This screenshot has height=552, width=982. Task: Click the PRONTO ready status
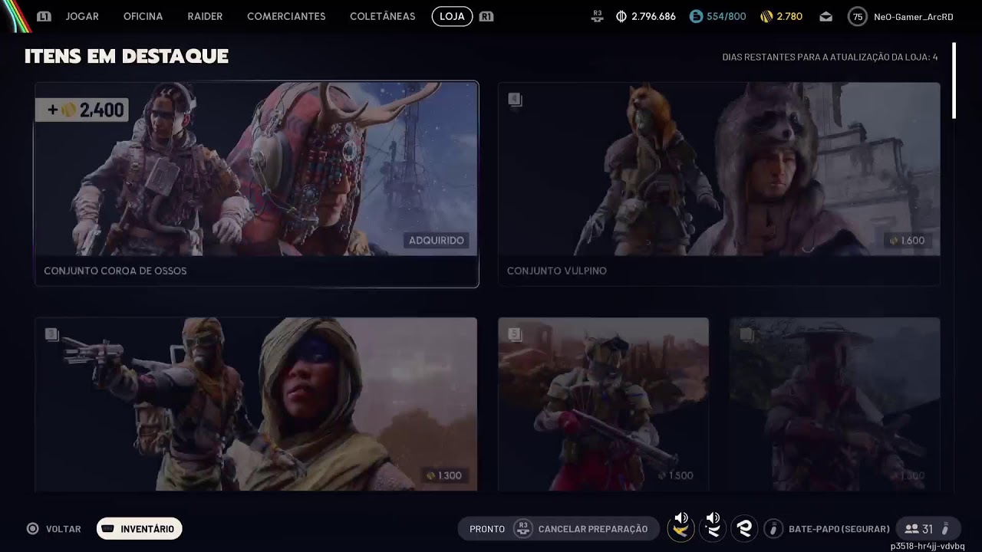pyautogui.click(x=487, y=529)
